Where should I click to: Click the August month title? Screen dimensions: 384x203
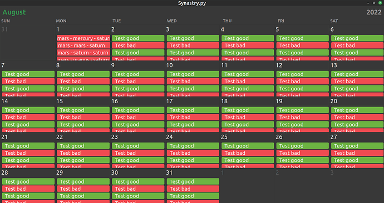14,12
